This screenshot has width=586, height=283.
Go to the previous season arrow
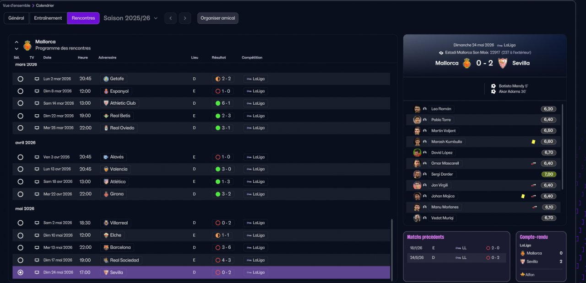click(170, 18)
